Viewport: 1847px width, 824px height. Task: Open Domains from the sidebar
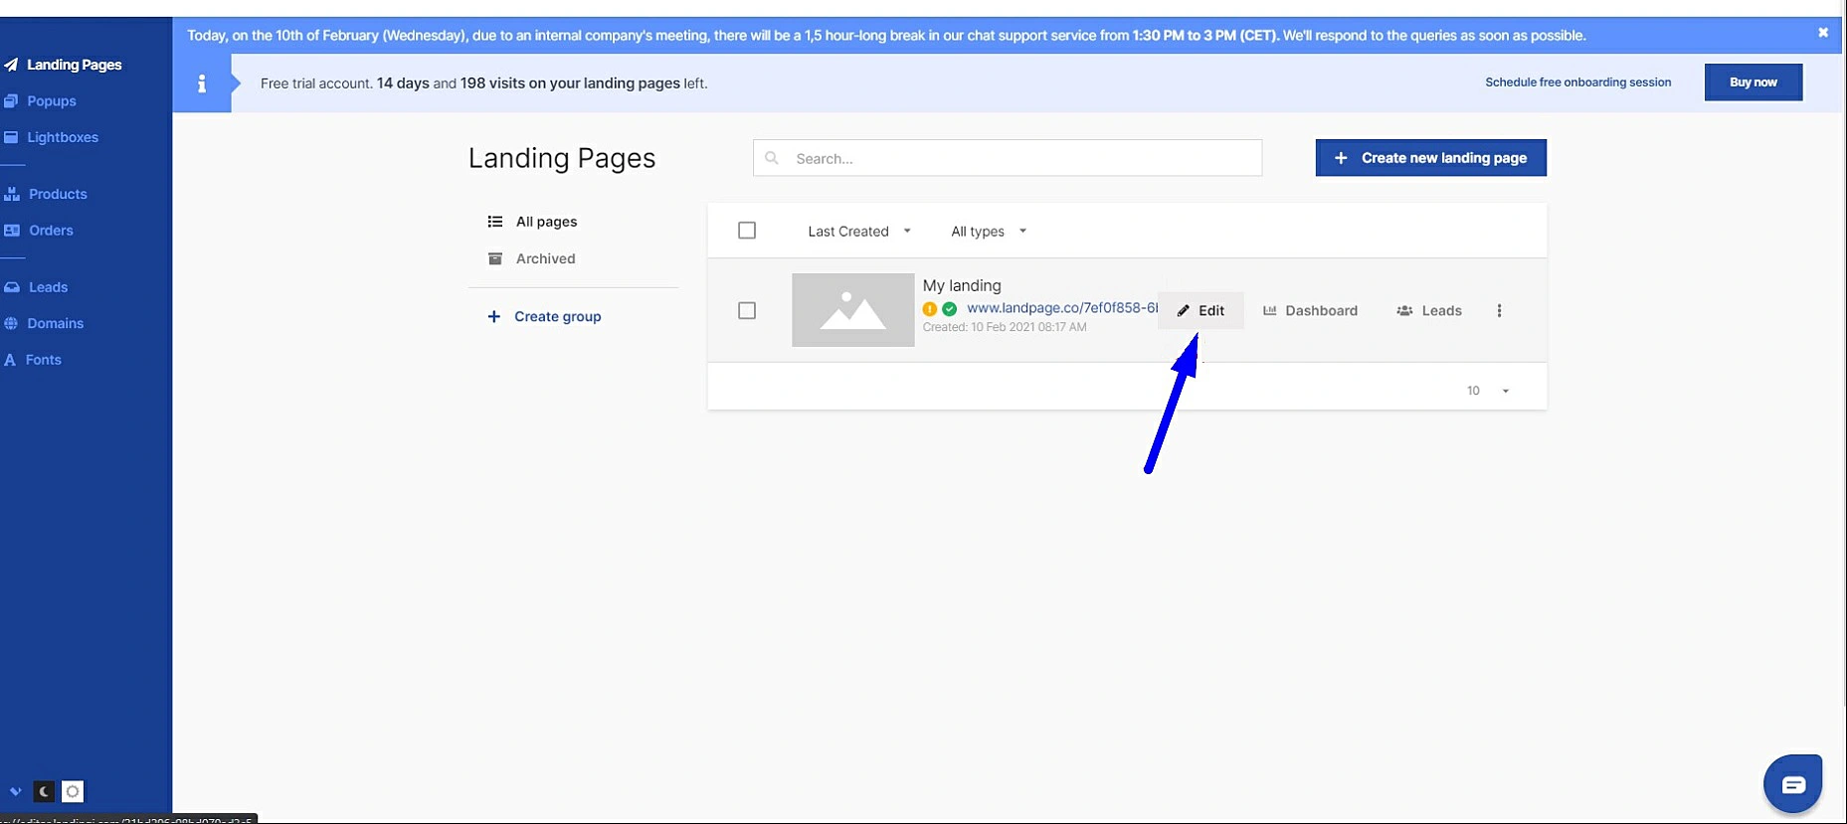coord(55,324)
